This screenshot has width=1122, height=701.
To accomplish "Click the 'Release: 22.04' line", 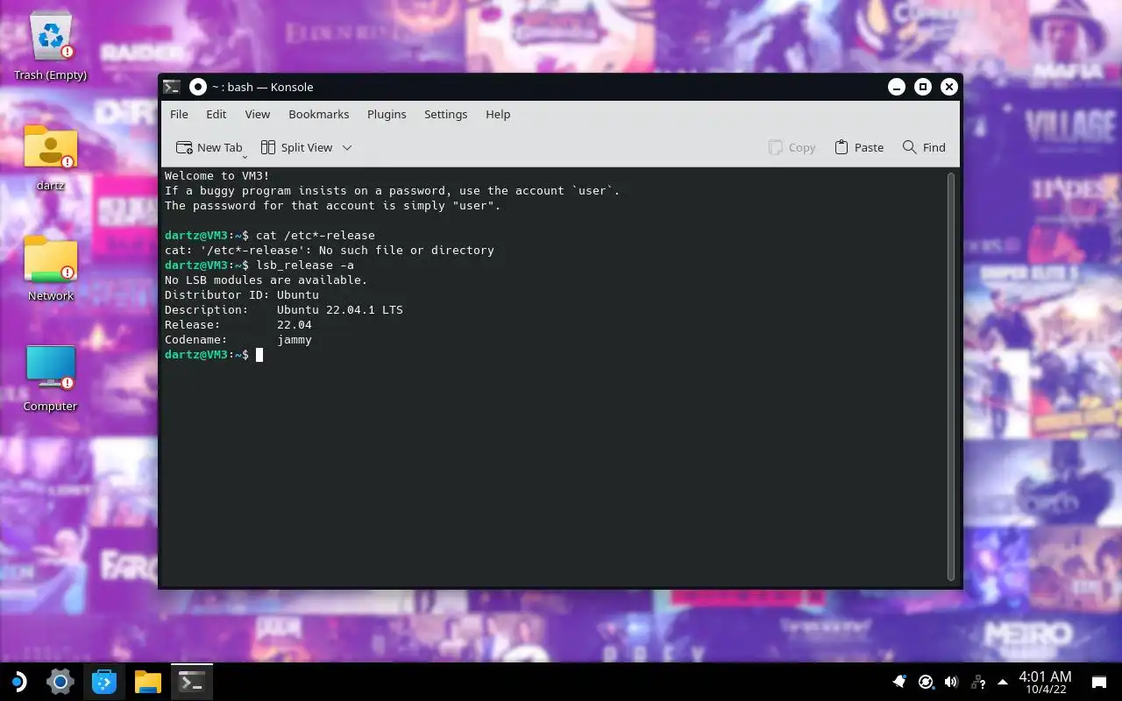I will coord(238,324).
